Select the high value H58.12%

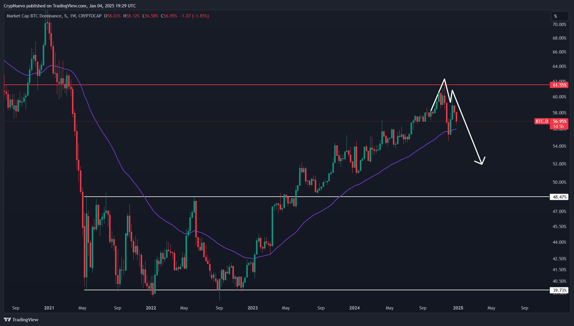coord(132,16)
